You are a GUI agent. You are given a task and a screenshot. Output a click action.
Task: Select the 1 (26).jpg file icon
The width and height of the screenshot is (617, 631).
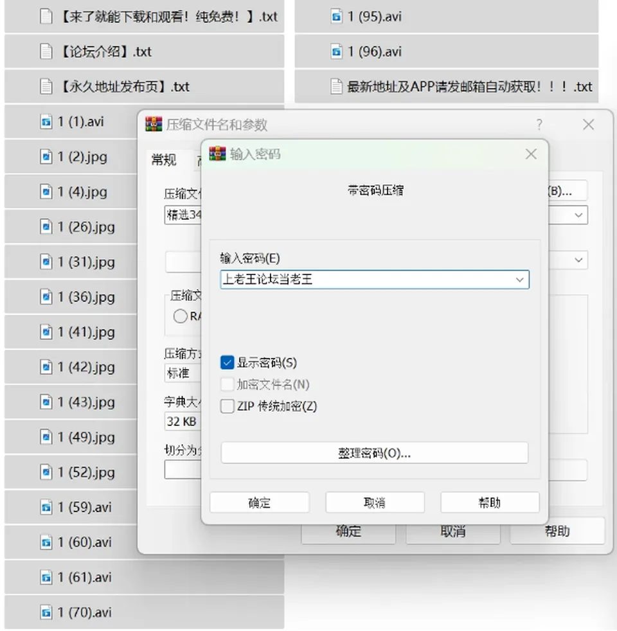(x=46, y=227)
